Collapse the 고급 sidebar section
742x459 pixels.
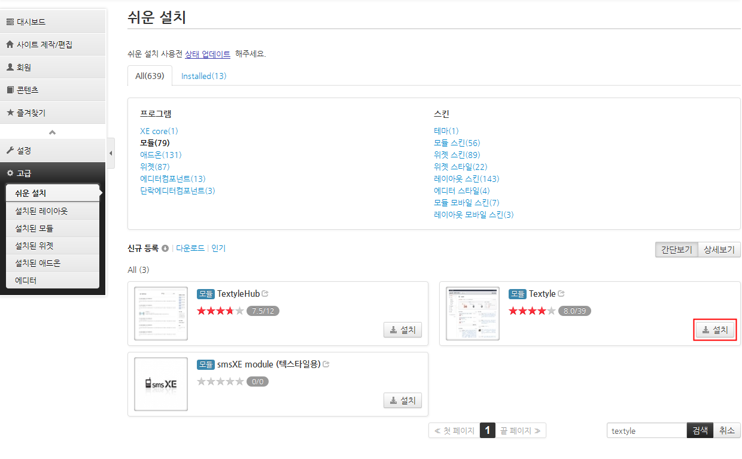pyautogui.click(x=53, y=173)
